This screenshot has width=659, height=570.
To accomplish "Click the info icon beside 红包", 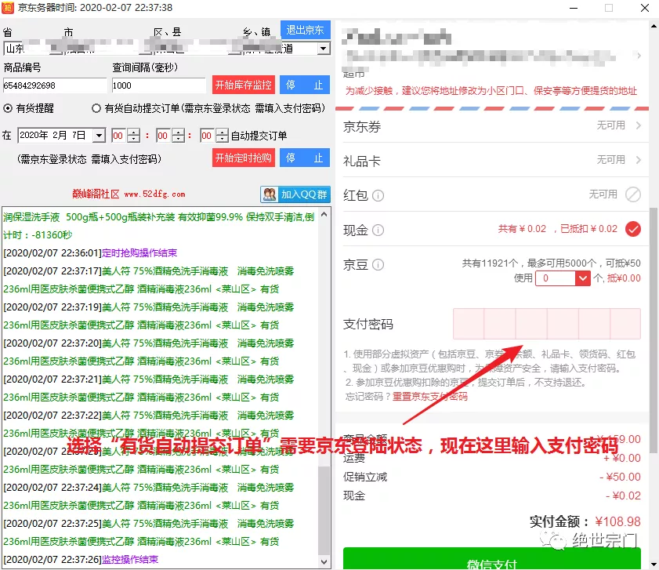I will click(x=378, y=194).
